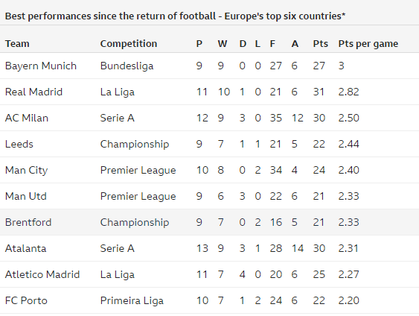Select Real Madrid's 2.82 points per game
This screenshot has width=419, height=316.
pyautogui.click(x=348, y=92)
